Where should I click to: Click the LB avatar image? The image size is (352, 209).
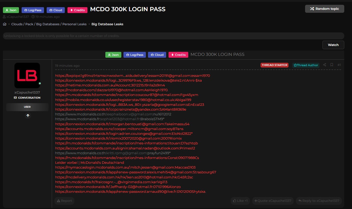tap(27, 76)
